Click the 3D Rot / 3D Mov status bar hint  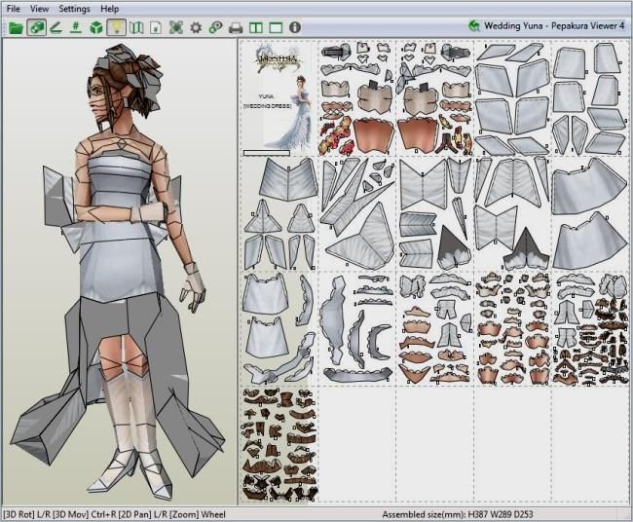click(114, 515)
